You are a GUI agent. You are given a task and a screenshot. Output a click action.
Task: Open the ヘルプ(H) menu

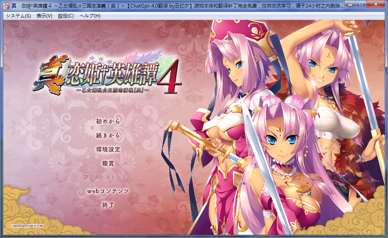point(90,16)
